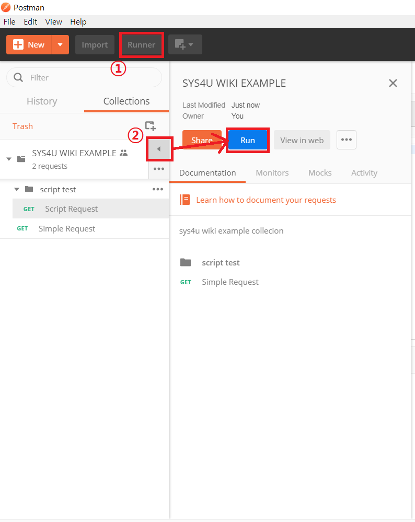Collapse the SYS4U WIKI EXAMPLE collection
The image size is (415, 522).
[x=9, y=159]
